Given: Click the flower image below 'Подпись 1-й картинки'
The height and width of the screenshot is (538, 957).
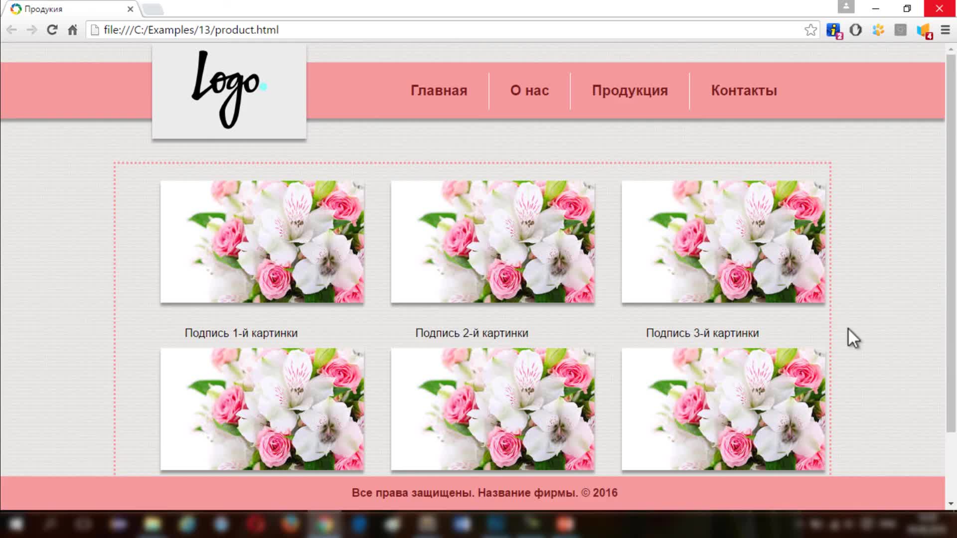Looking at the screenshot, I should pyautogui.click(x=262, y=409).
